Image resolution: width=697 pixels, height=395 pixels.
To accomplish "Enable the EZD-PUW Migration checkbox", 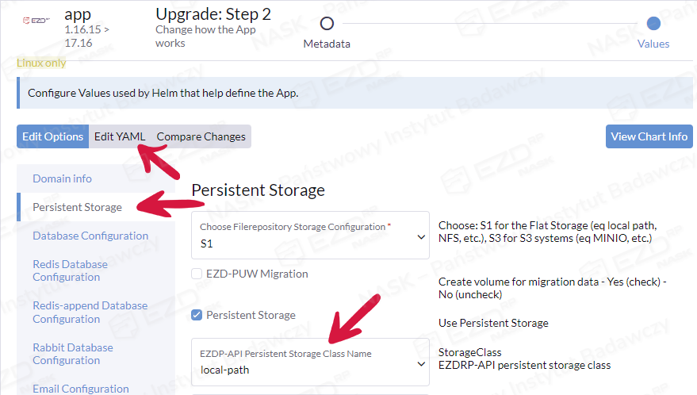I will (x=197, y=274).
